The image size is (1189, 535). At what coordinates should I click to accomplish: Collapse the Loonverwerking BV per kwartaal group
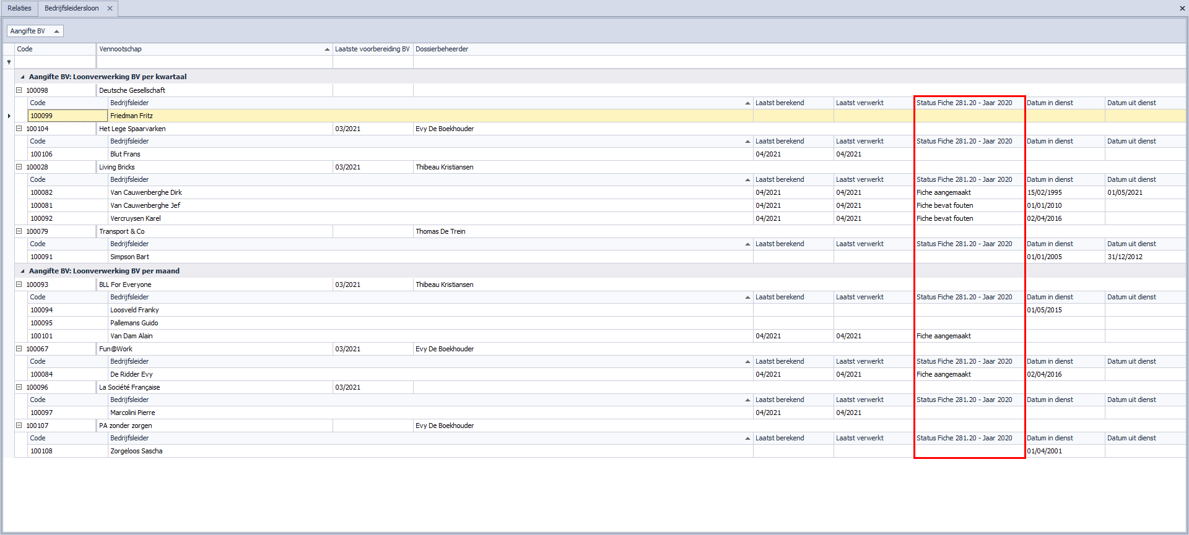tap(23, 77)
